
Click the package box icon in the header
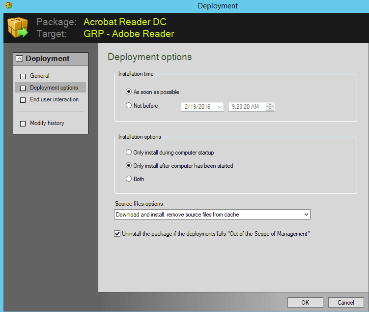pyautogui.click(x=18, y=28)
